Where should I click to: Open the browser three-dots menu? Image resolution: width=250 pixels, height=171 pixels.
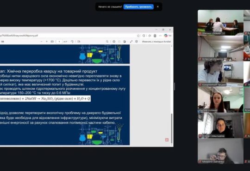[160, 36]
